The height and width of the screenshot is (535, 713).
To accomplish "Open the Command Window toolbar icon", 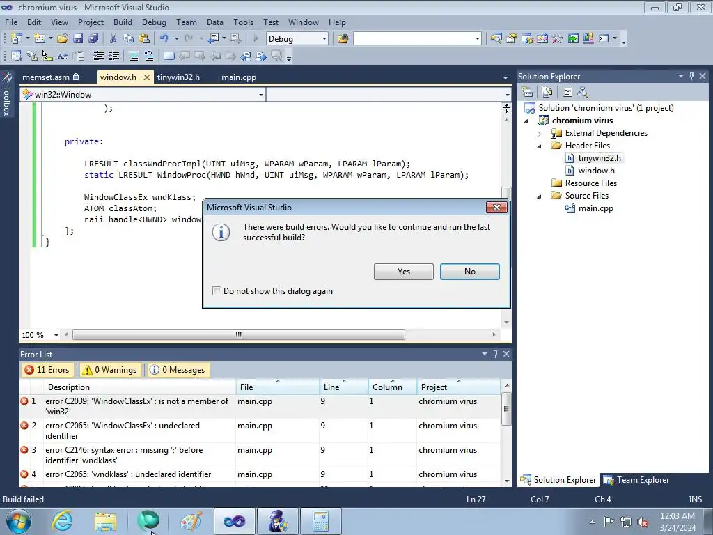I will 604,39.
